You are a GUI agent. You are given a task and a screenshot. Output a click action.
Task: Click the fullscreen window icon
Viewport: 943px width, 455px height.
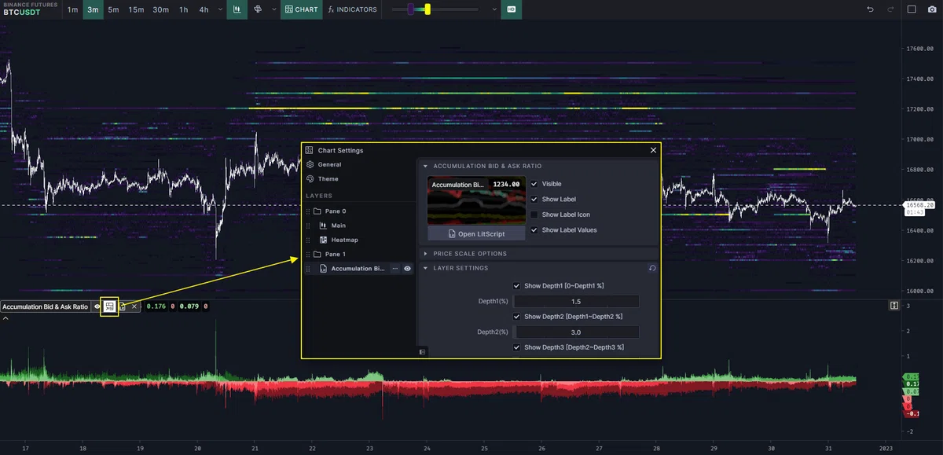point(912,9)
